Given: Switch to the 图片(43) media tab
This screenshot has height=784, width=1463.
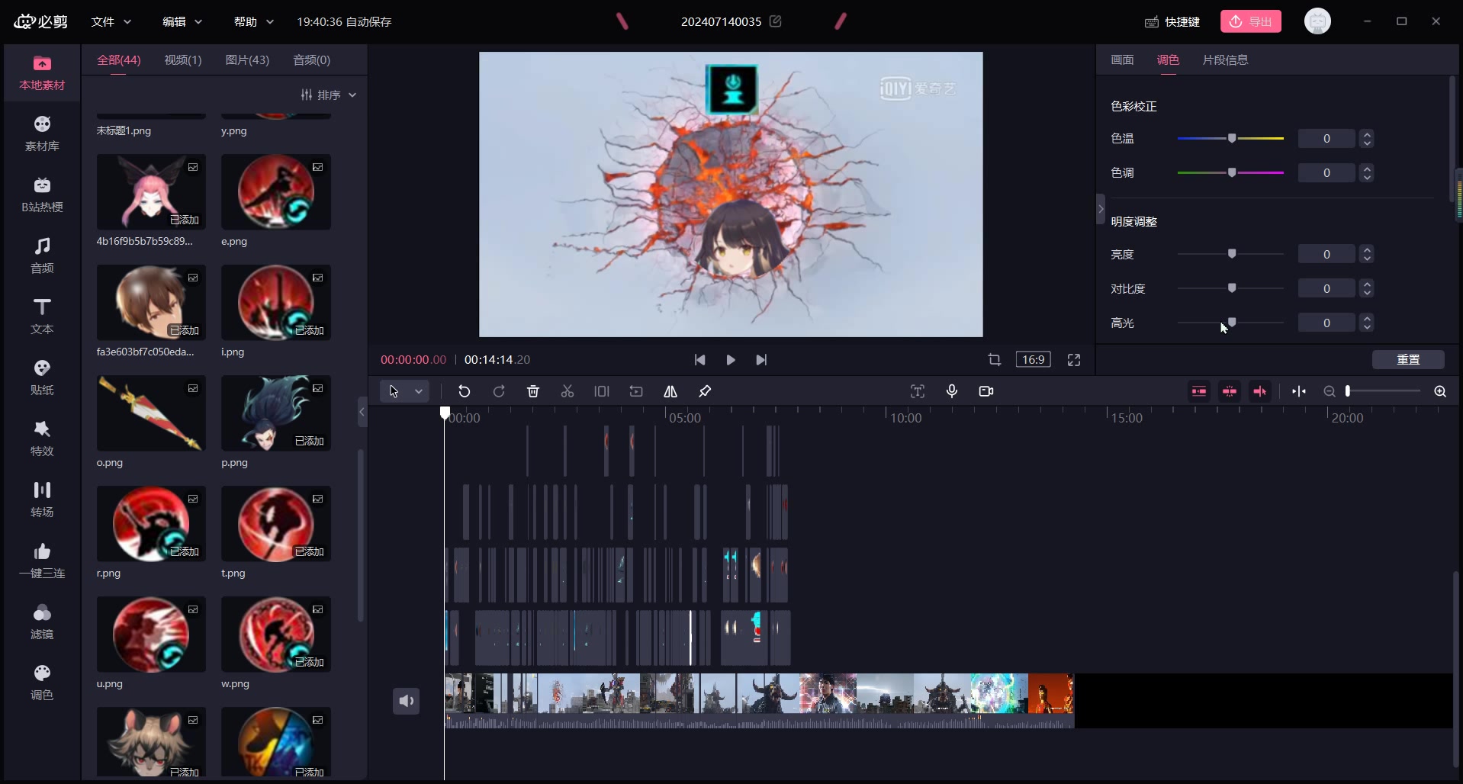Looking at the screenshot, I should tap(247, 59).
